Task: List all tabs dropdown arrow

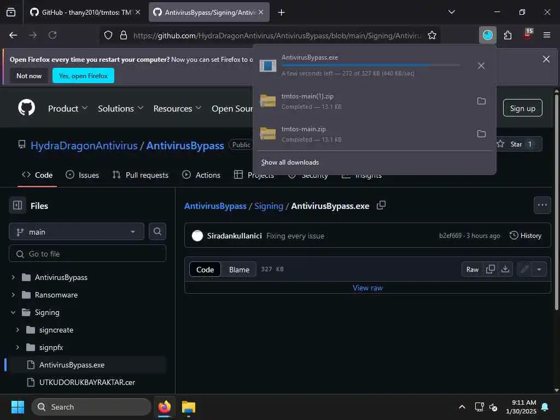Action: coord(451,12)
